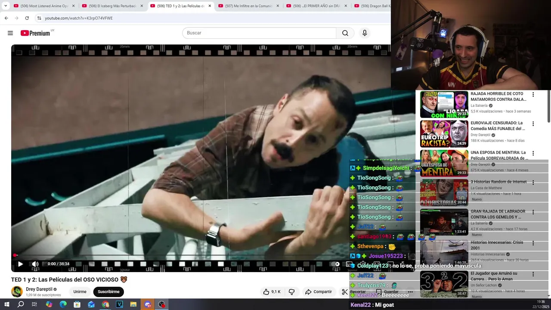The height and width of the screenshot is (310, 551).
Task: Like the video showing 9,1 K
Action: (x=272, y=292)
